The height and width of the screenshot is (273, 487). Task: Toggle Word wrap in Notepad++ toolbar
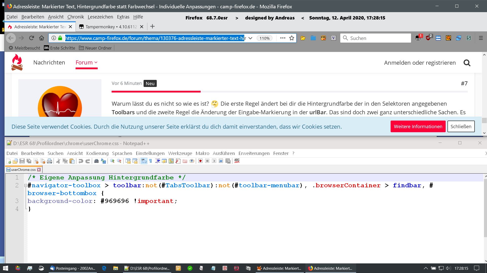click(x=144, y=161)
